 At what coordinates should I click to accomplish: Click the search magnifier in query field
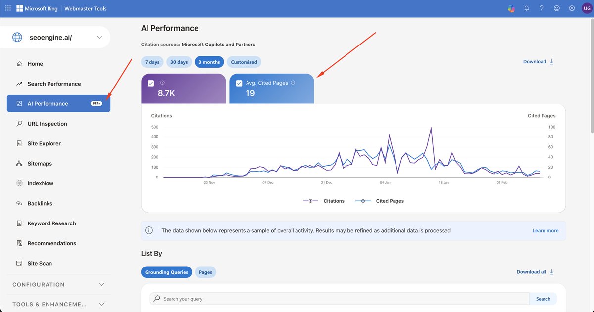[x=157, y=299]
